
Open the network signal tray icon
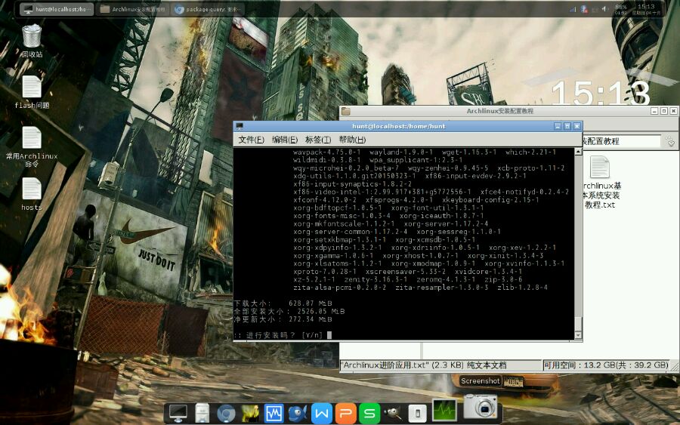(573, 9)
